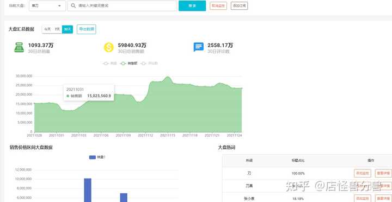Click the magnifier icon in search box
Viewport: 392px width, 202px height.
pos(73,5)
